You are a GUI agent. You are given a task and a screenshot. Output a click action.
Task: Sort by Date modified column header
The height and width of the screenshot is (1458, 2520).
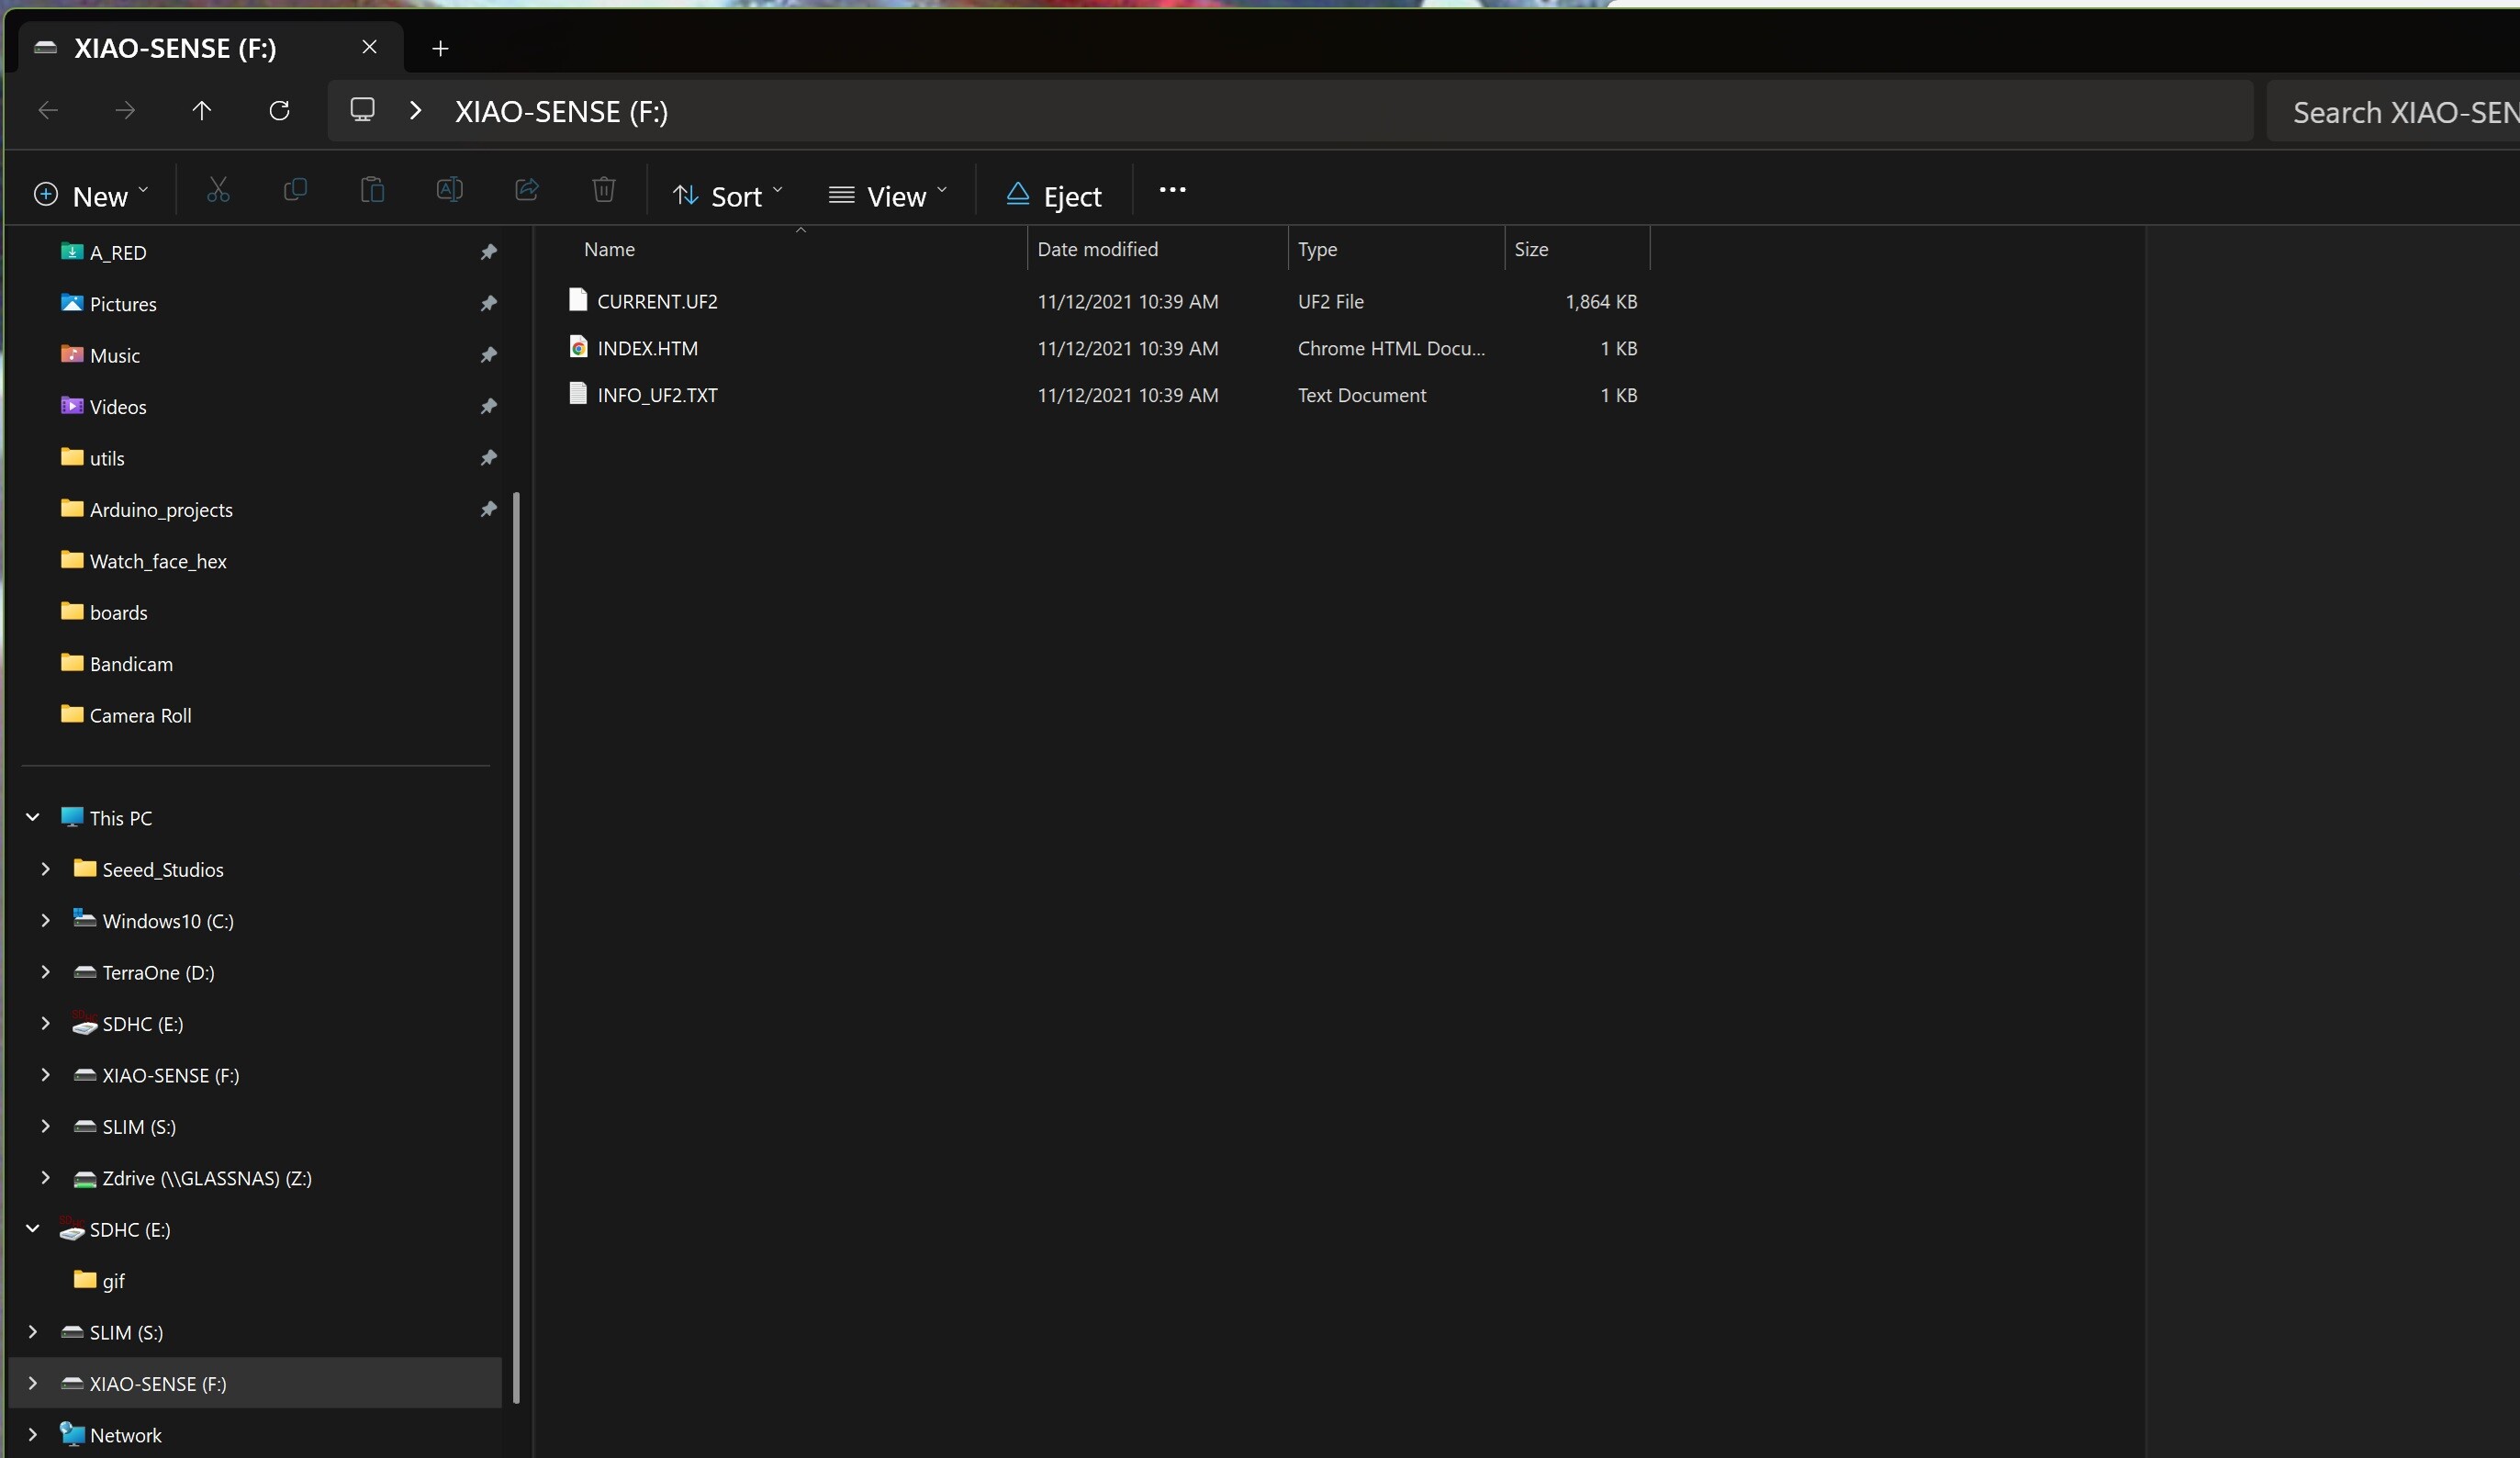click(x=1097, y=249)
